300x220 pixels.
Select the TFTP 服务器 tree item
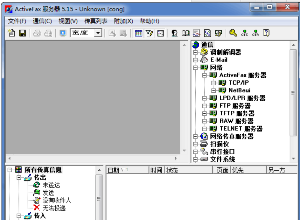pos(237,113)
